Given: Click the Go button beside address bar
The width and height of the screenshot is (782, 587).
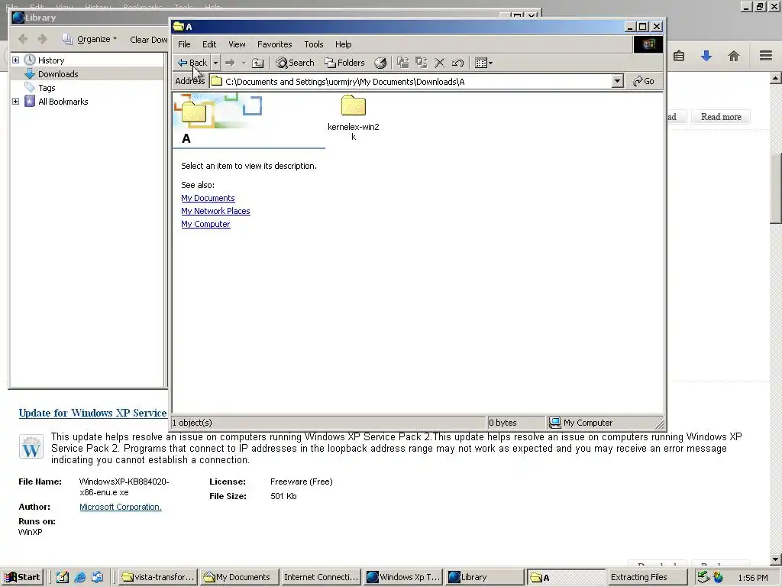Looking at the screenshot, I should point(644,81).
